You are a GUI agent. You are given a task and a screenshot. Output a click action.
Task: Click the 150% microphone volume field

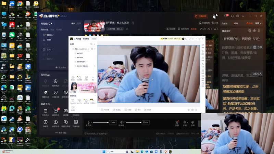(x=113, y=123)
